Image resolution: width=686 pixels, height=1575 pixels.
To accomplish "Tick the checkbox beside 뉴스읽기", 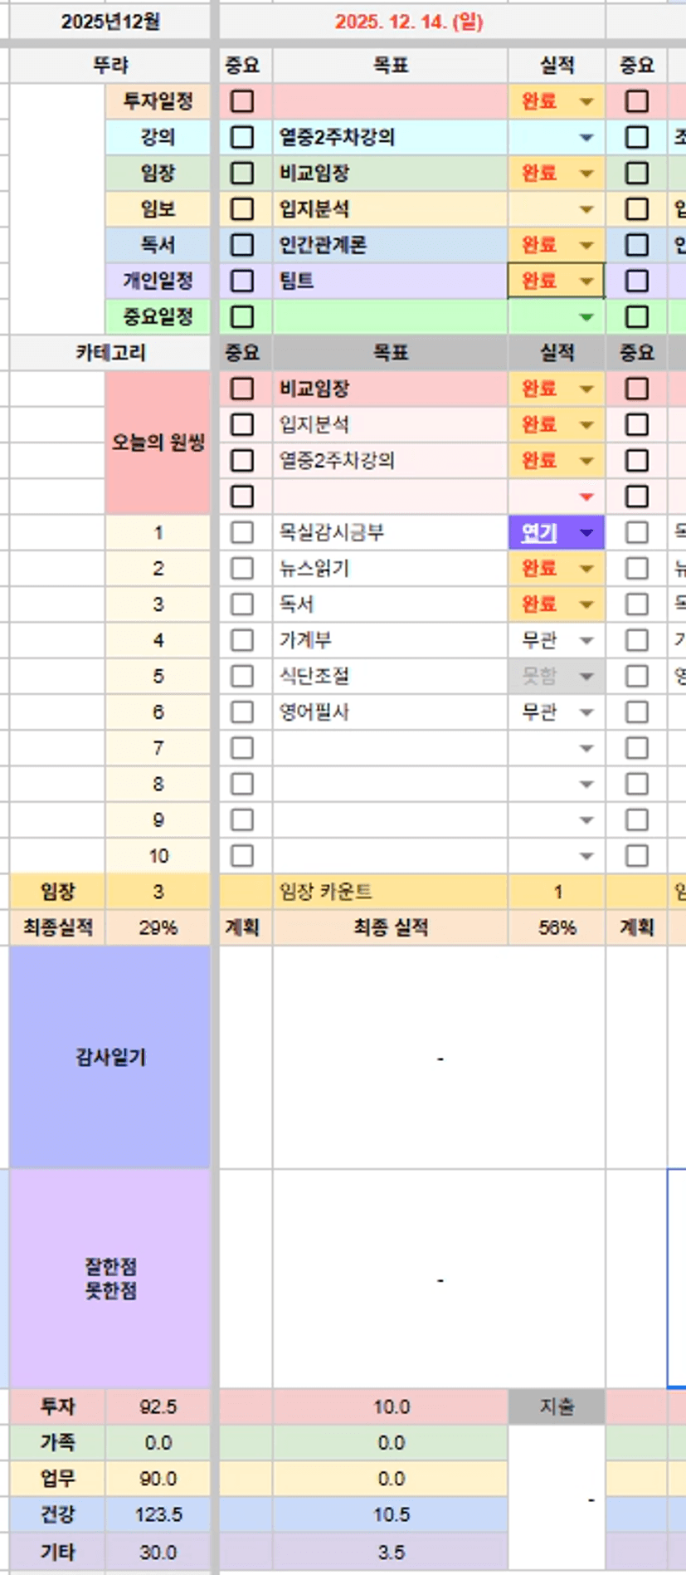I will coord(242,569).
